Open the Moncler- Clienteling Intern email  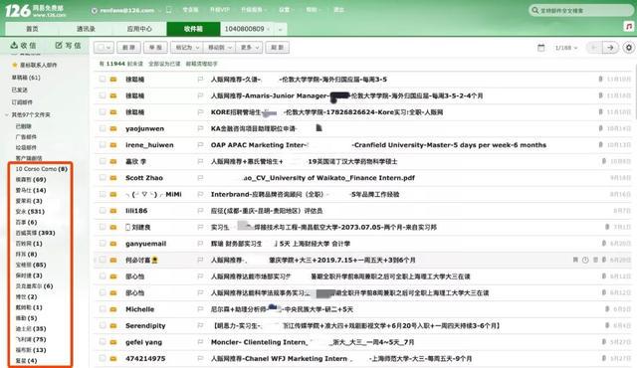[x=313, y=342]
